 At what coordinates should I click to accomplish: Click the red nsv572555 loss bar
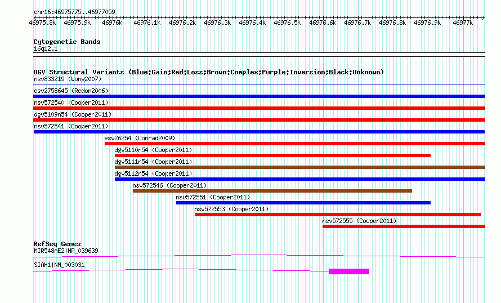(404, 226)
